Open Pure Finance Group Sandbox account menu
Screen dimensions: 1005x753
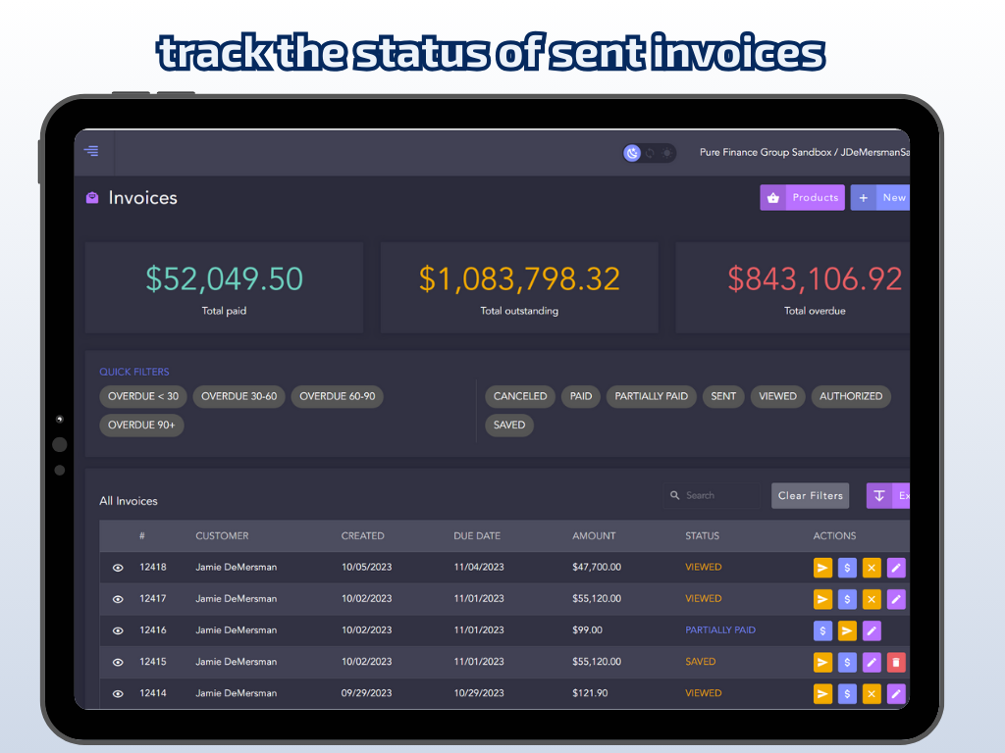point(804,153)
